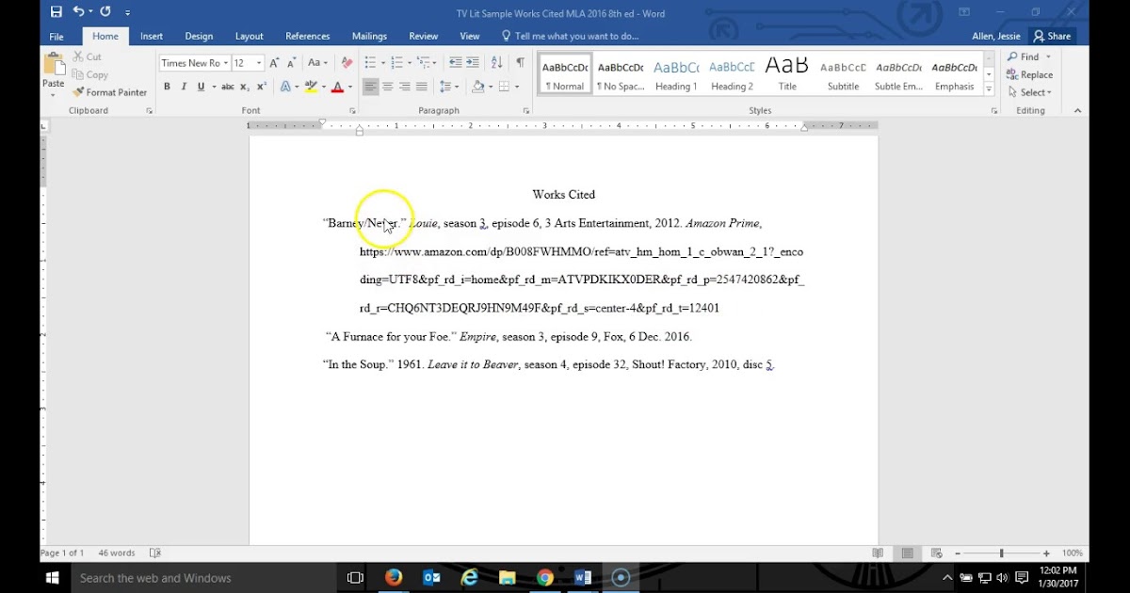1130x593 pixels.
Task: Click the proofing errors icon in status bar
Action: [155, 553]
